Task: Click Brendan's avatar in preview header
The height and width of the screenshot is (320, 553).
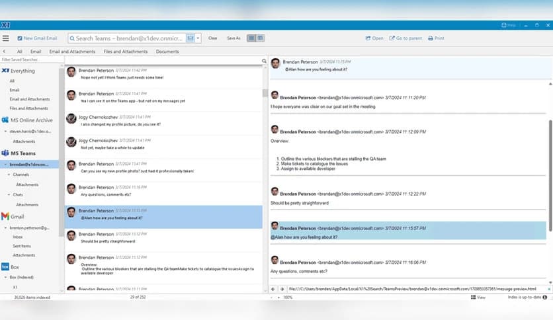Action: [275, 63]
